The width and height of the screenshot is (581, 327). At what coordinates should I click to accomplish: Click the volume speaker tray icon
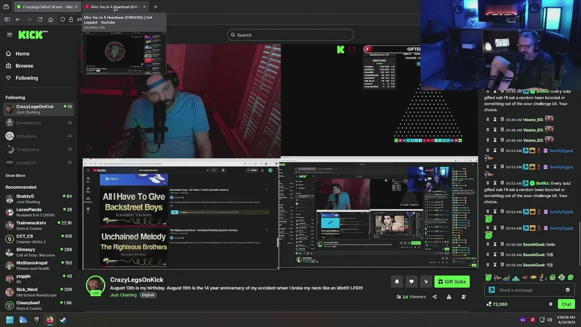550,320
